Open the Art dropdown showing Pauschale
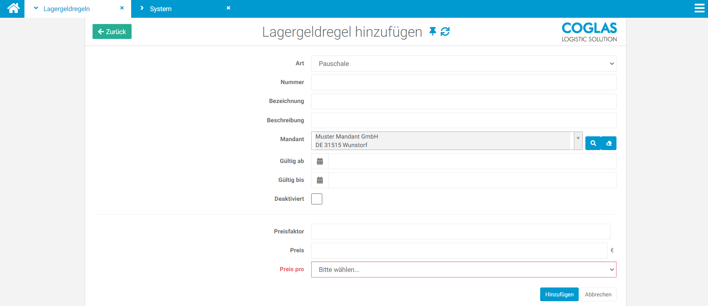 463,64
